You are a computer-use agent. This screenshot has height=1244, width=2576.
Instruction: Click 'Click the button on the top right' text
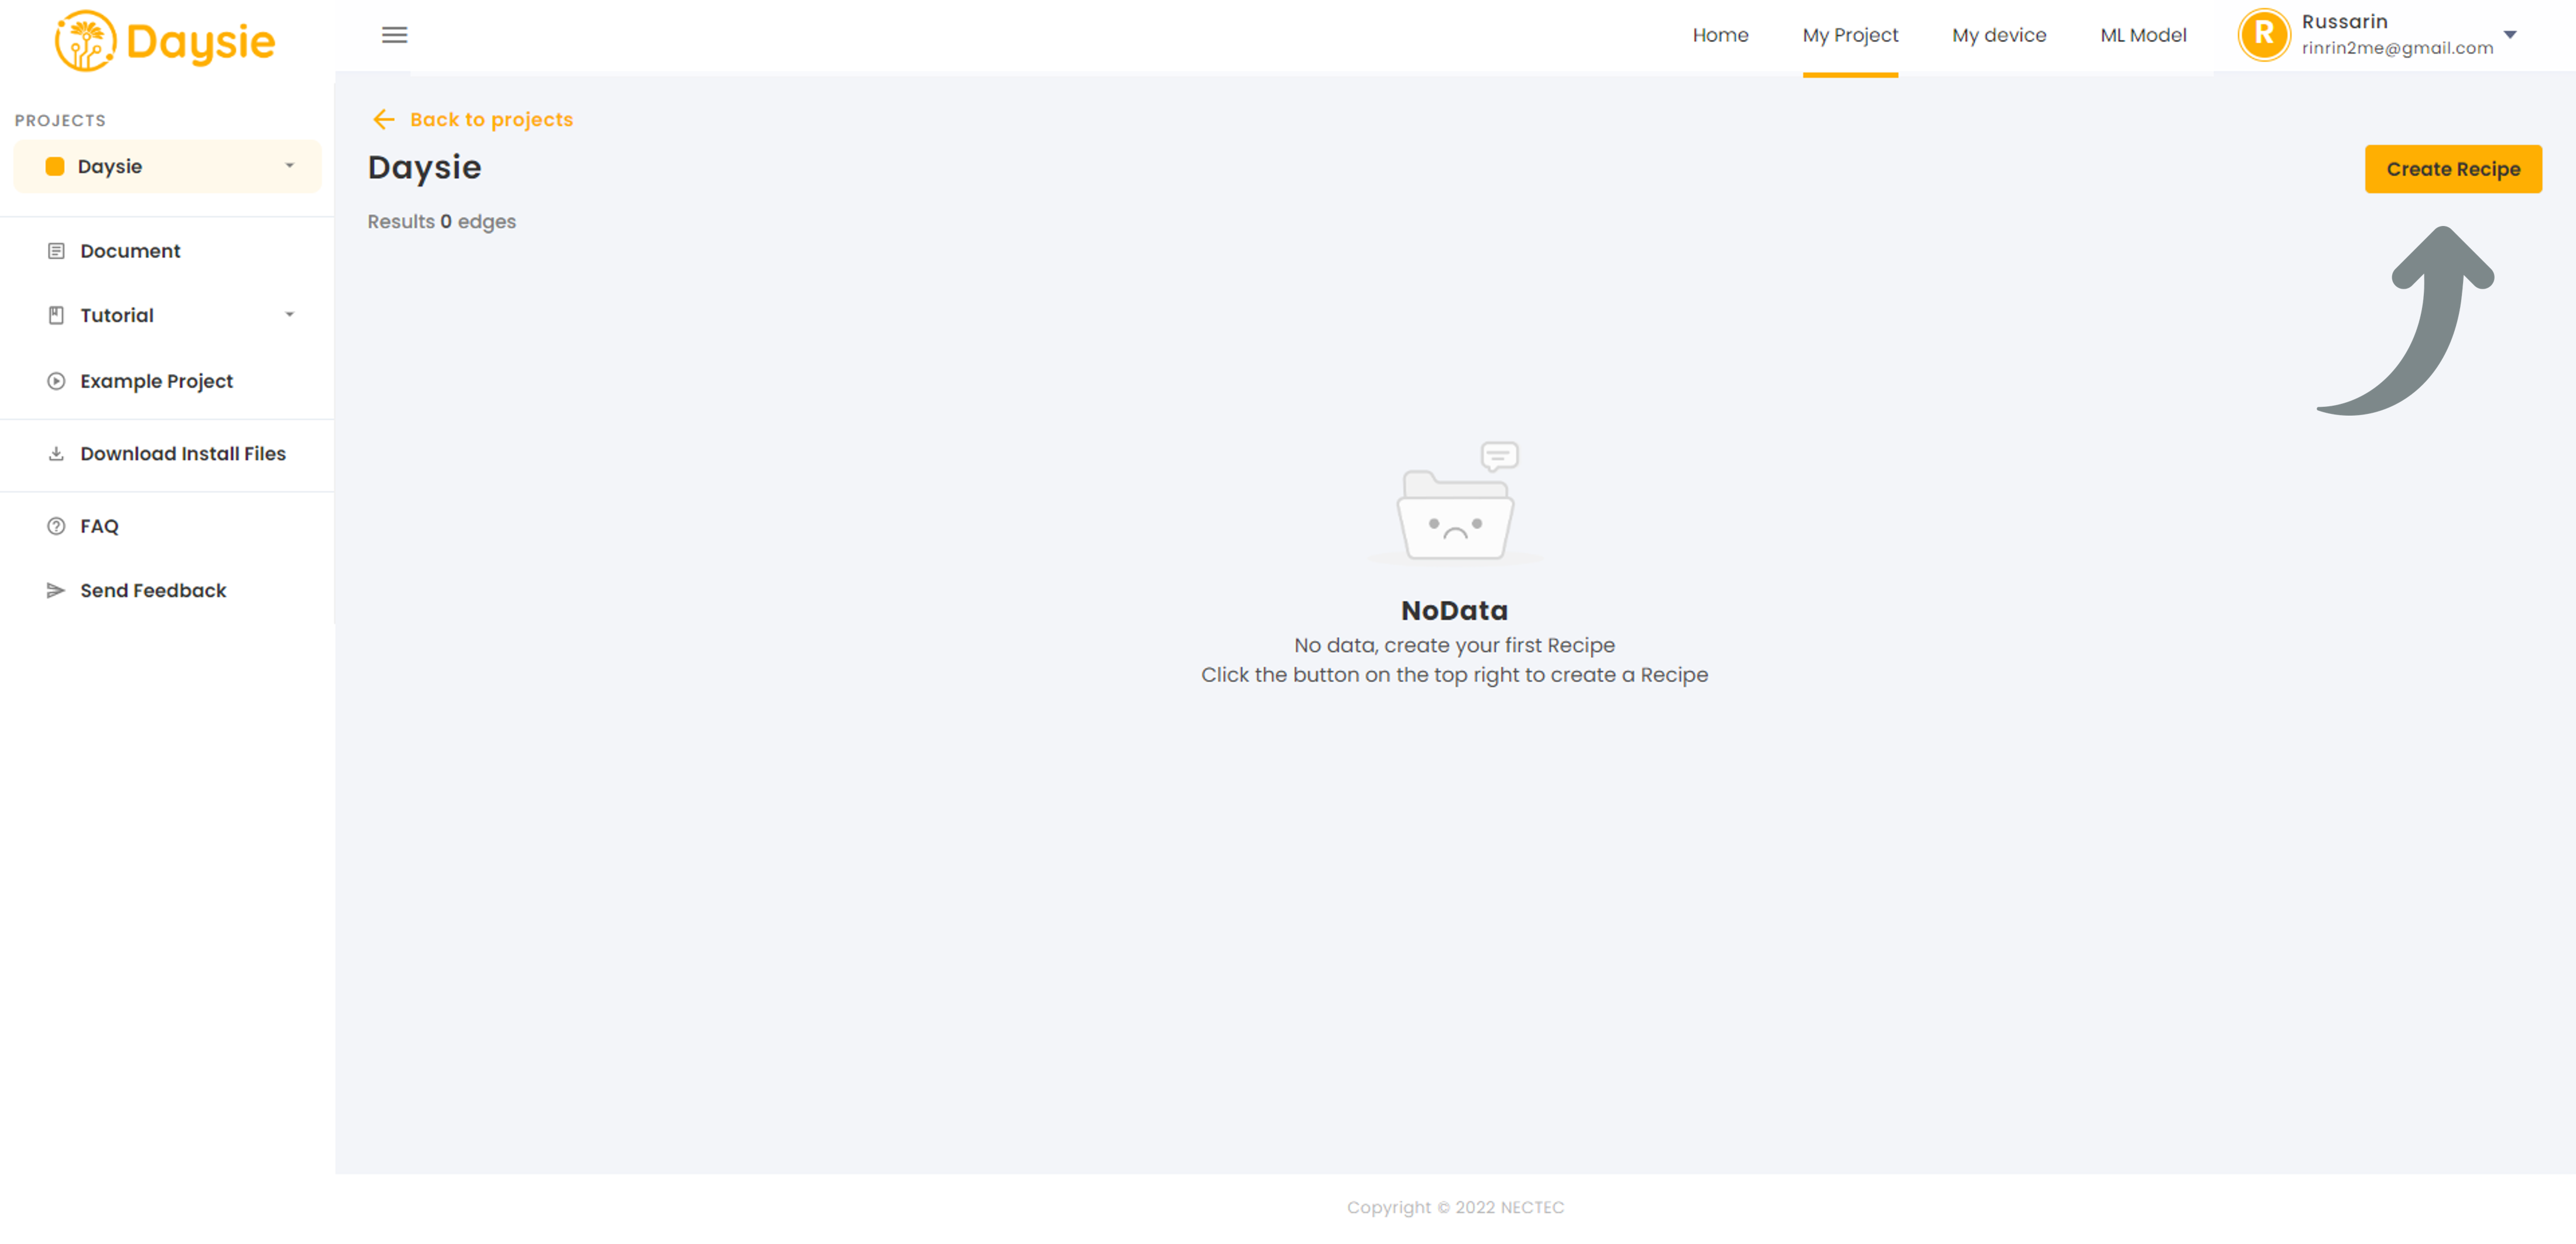1454,675
